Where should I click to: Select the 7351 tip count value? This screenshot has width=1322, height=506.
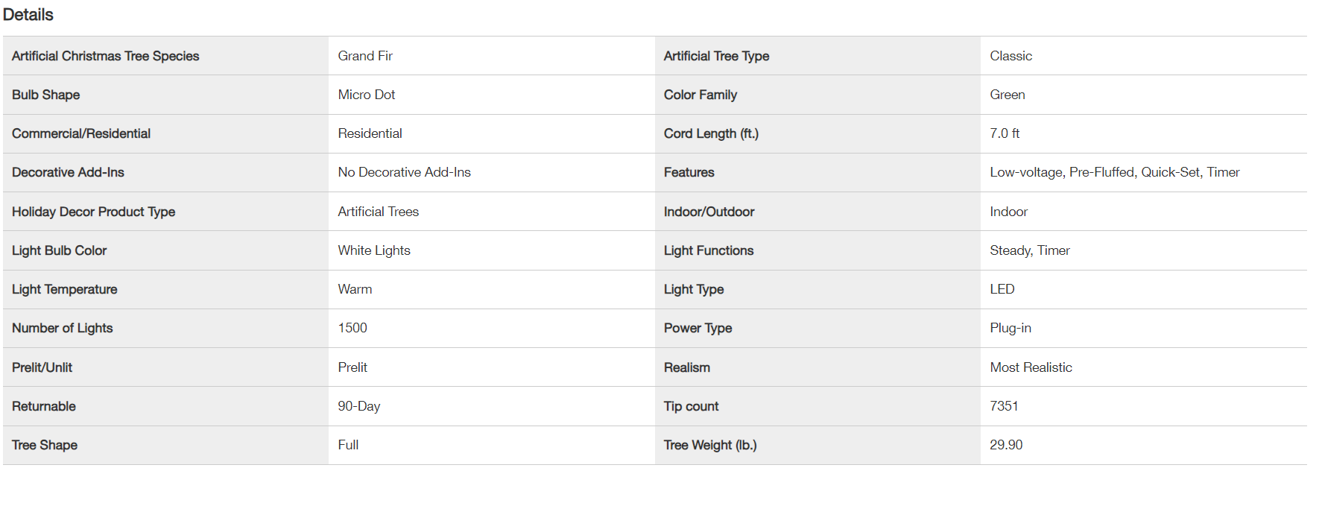(1004, 406)
